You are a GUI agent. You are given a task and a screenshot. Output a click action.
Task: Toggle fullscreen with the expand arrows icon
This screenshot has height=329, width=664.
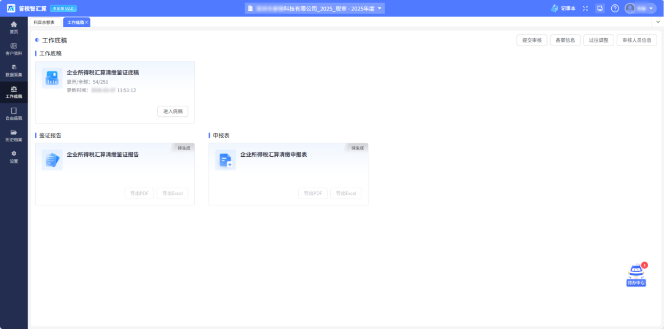585,9
